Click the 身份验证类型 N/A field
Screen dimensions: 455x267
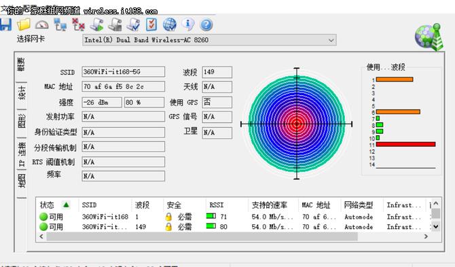tap(124, 132)
